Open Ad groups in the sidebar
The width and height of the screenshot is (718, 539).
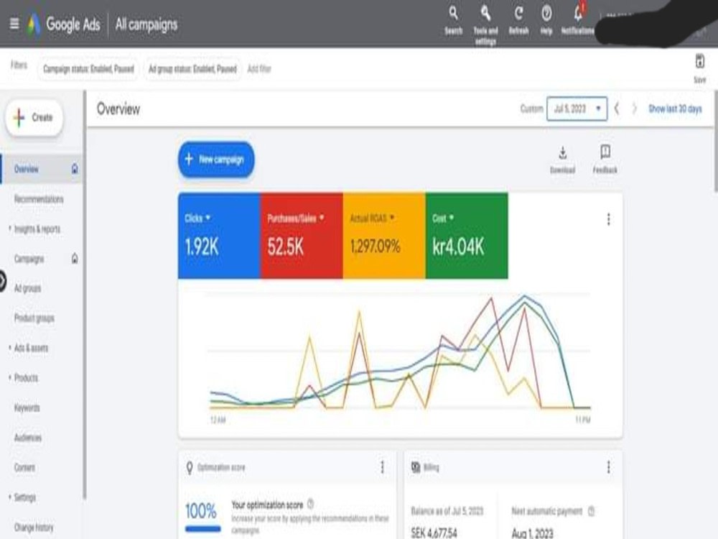[27, 288]
